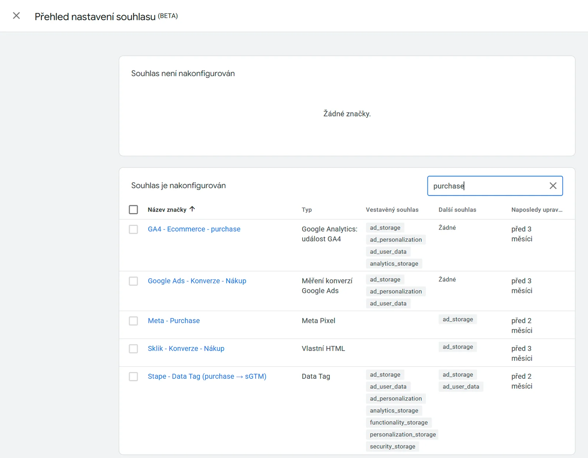Click functionality_storage chip in Stape row
The image size is (588, 458).
pyautogui.click(x=399, y=423)
